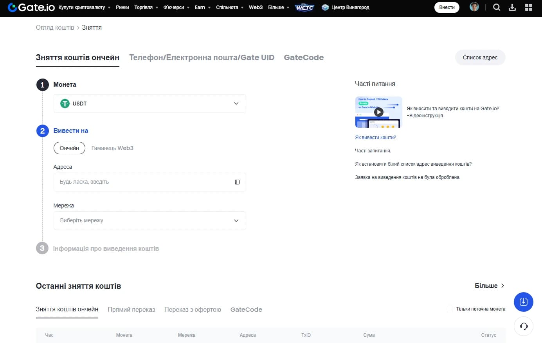This screenshot has width=542, height=343.
Task: Open the Переказ з офертою history tab
Action: (x=193, y=309)
